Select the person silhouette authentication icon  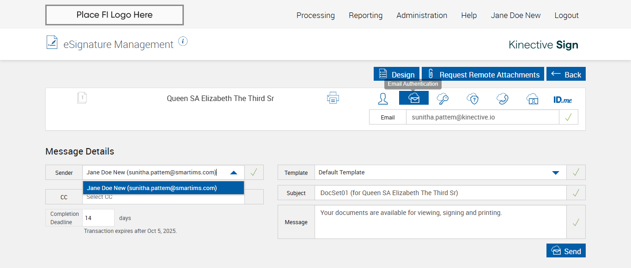pos(382,98)
